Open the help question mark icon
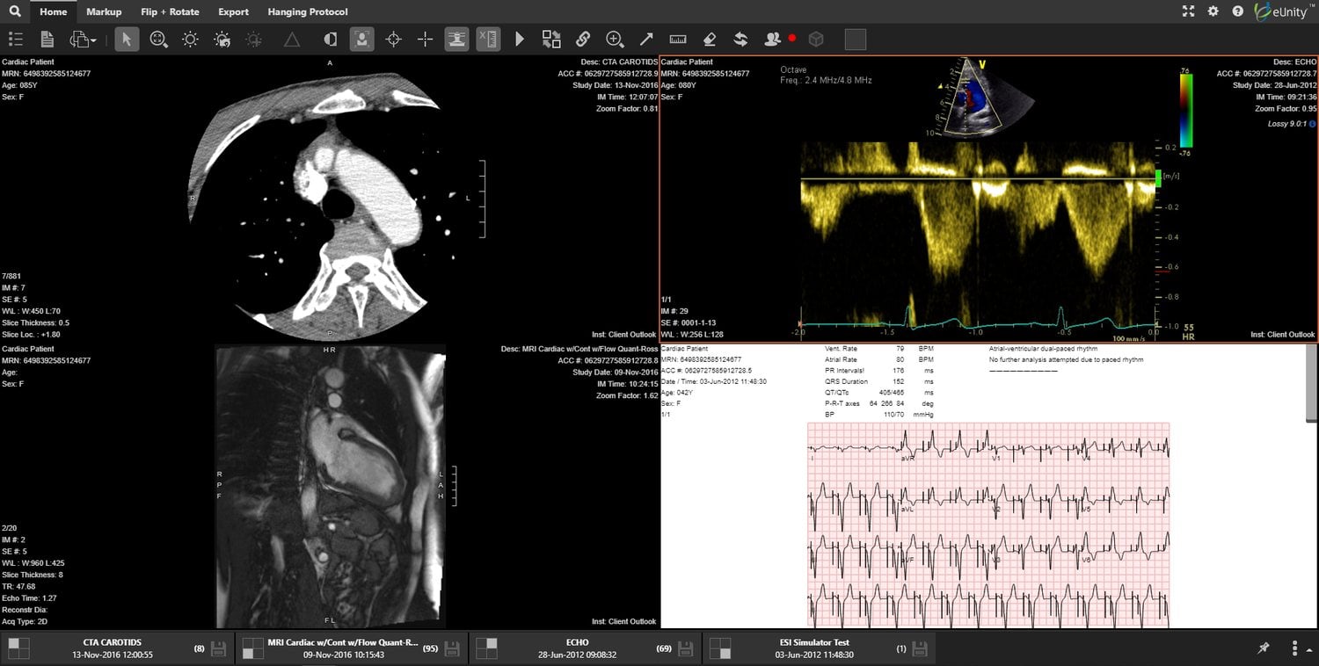1319x666 pixels. click(1238, 11)
